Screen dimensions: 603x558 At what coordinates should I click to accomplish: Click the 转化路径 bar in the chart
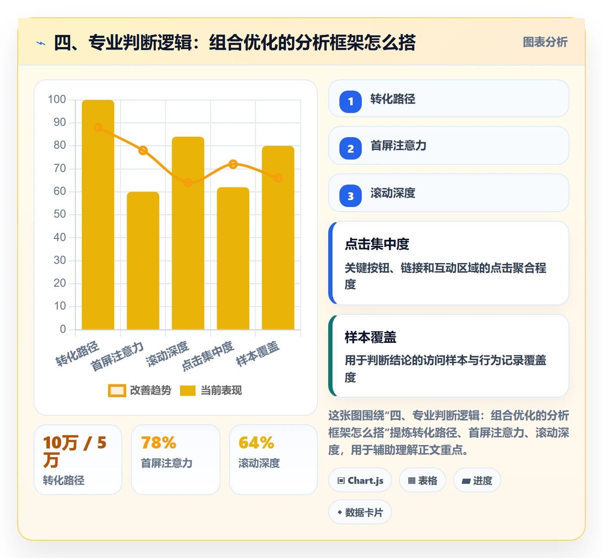[98, 215]
